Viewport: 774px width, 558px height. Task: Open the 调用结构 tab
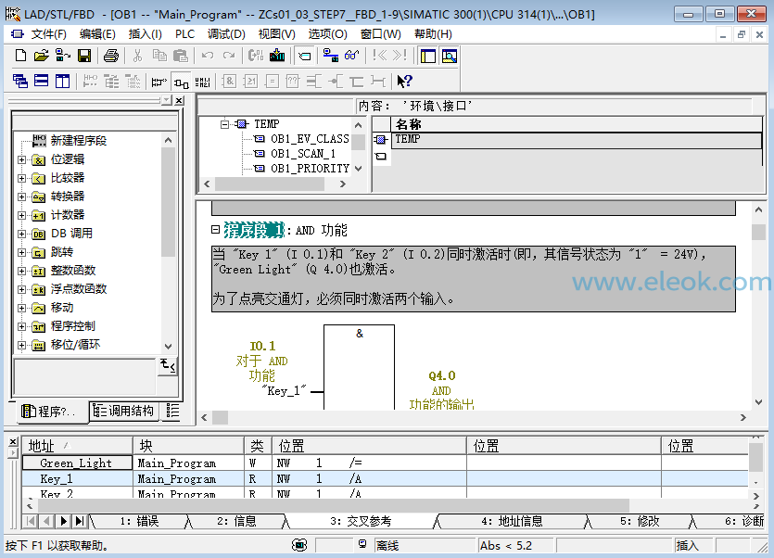(x=124, y=411)
